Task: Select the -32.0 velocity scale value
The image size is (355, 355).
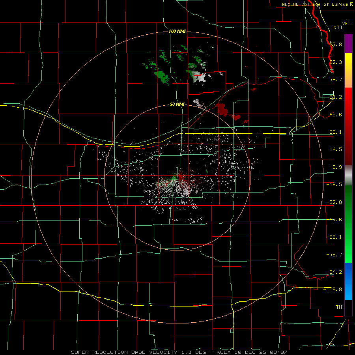Action: pos(334,202)
